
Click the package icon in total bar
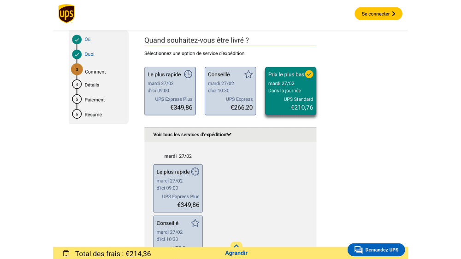click(66, 253)
